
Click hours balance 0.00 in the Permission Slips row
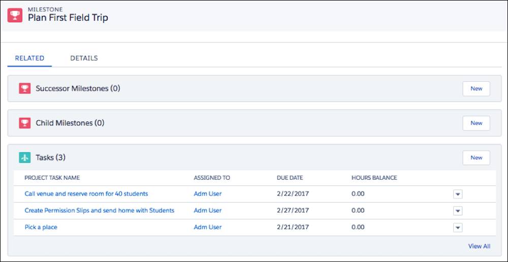click(358, 211)
